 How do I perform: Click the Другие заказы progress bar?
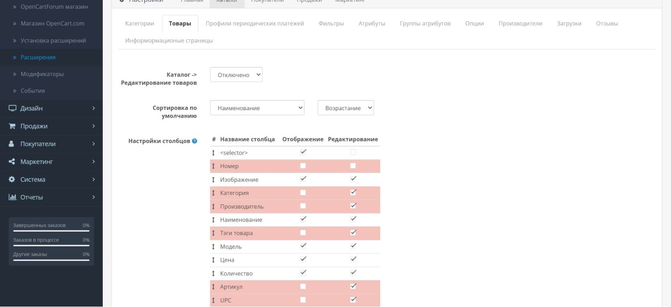(x=51, y=260)
